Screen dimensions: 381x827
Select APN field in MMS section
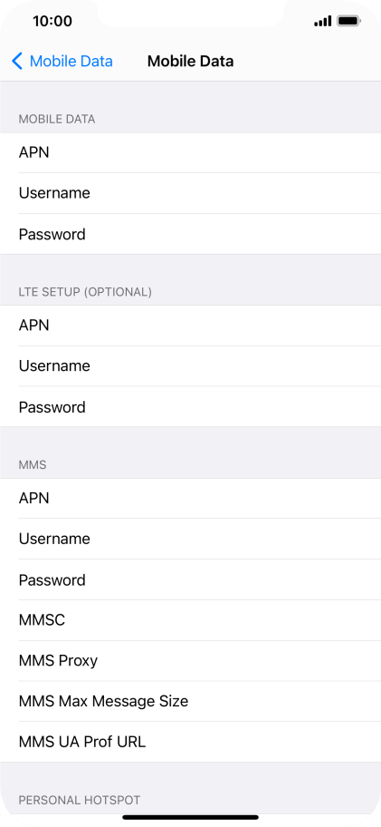point(190,499)
